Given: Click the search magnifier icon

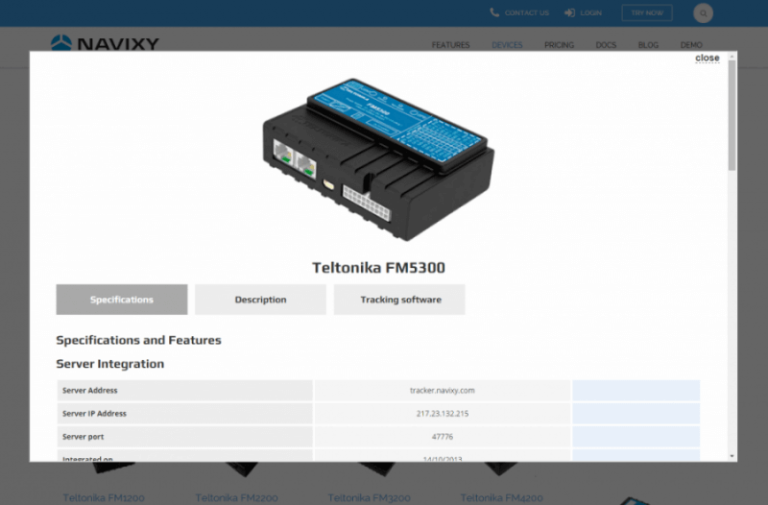Looking at the screenshot, I should 703,13.
